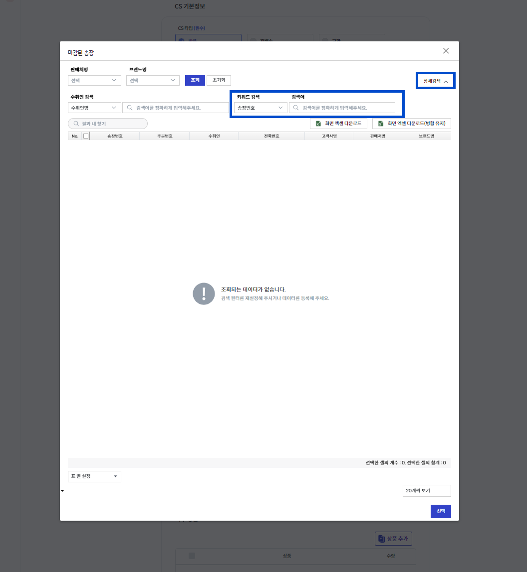This screenshot has width=527, height=572.
Task: Open the 20개씩 보기 page size selector
Action: (427, 491)
